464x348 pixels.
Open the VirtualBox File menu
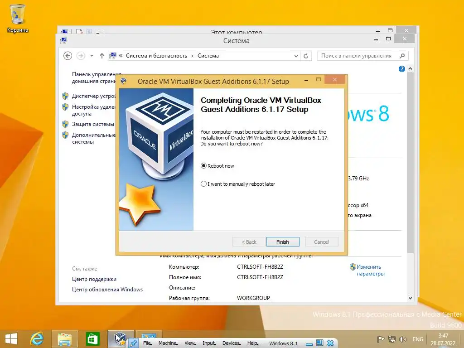click(147, 343)
